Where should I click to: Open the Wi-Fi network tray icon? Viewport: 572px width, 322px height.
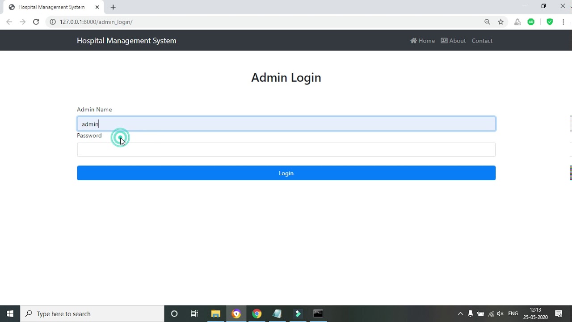(491, 314)
